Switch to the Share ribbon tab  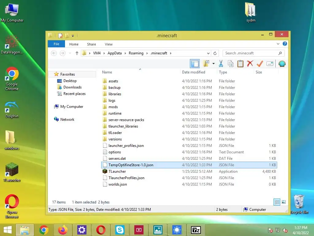tap(91, 44)
